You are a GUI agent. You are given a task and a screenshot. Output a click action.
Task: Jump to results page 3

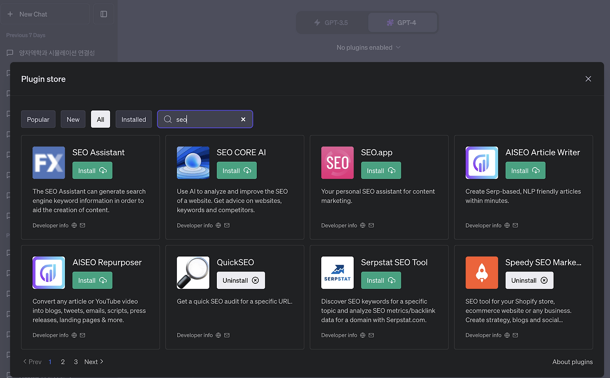76,362
